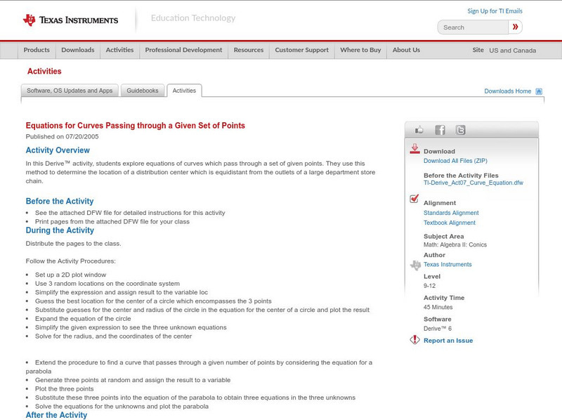Screen dimensions: 562x420
Task: Select the Customer Support menu item
Action: tap(301, 51)
